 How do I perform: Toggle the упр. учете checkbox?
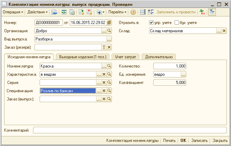pos(151,23)
